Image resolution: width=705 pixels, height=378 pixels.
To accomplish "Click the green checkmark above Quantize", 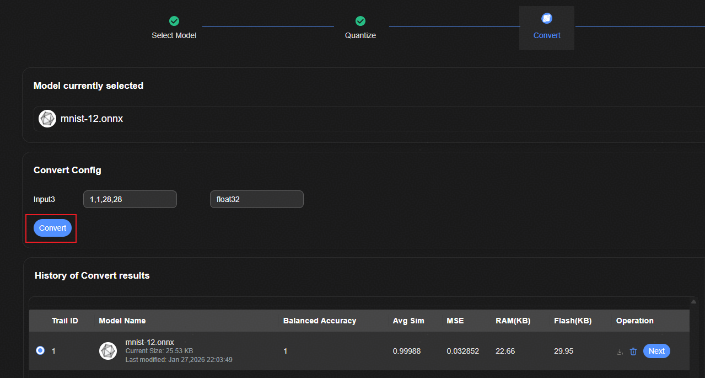I will (360, 21).
